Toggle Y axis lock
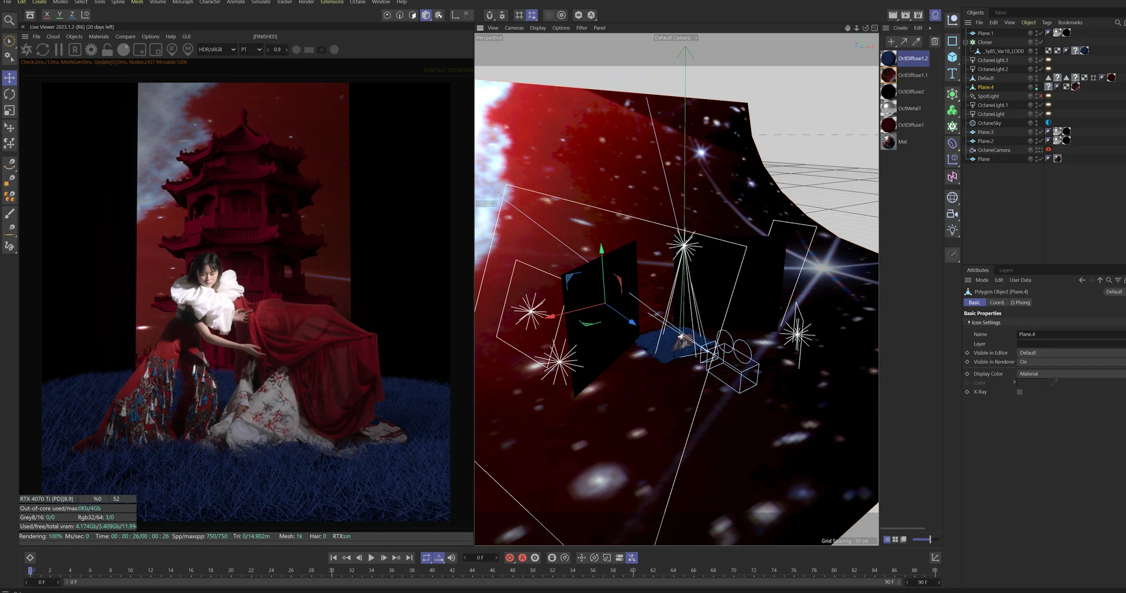 pyautogui.click(x=59, y=15)
